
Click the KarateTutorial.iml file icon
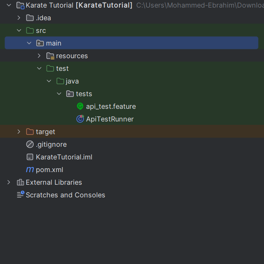tap(30, 157)
